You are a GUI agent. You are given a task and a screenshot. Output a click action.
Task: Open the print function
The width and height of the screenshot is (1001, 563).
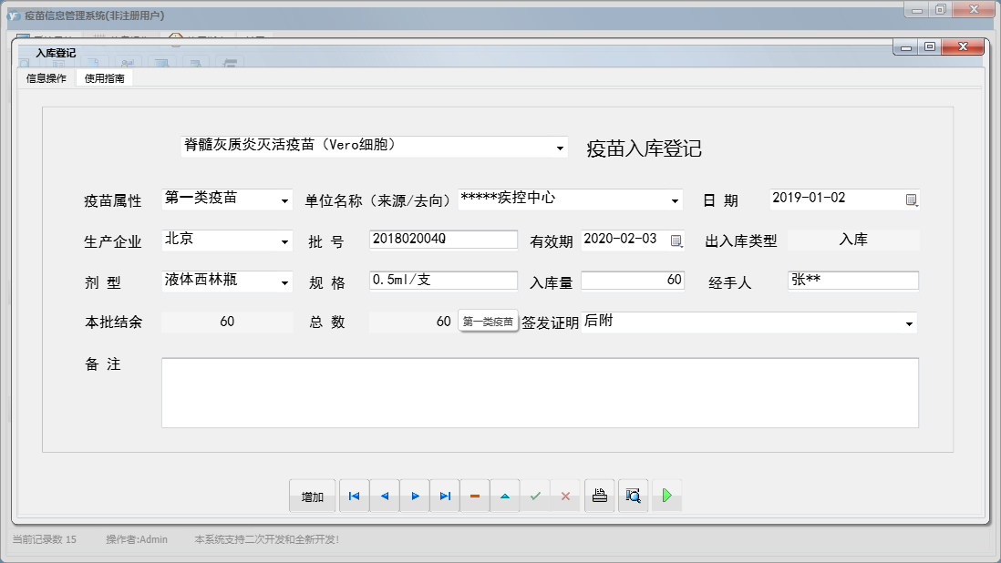[599, 496]
